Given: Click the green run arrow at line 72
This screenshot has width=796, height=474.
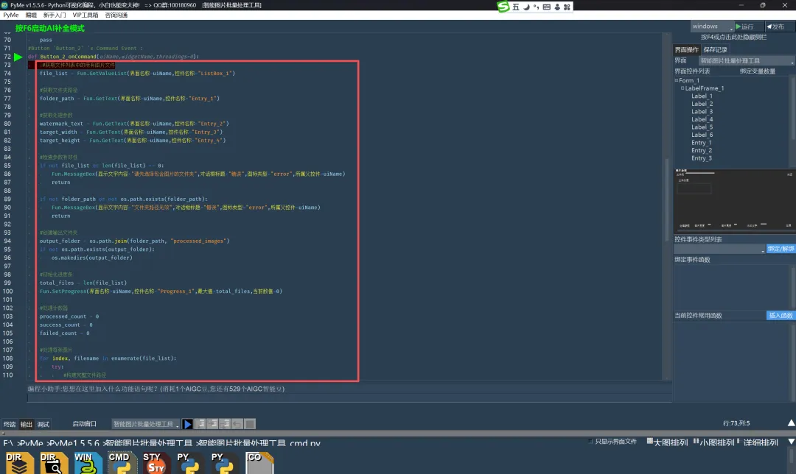Looking at the screenshot, I should (18, 57).
